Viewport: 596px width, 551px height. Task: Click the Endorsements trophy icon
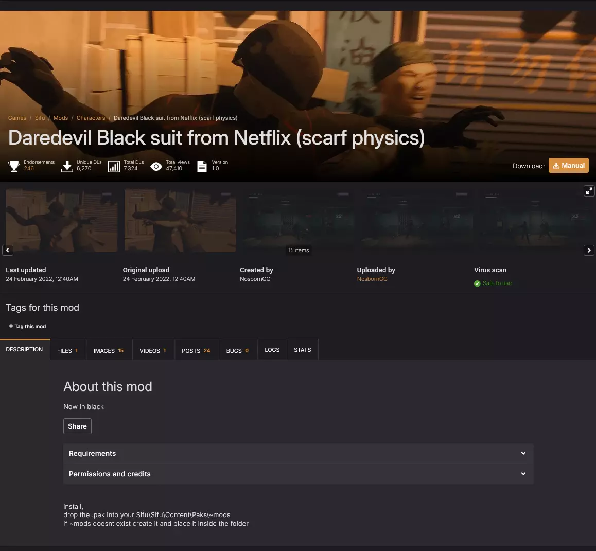(14, 166)
